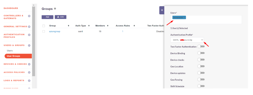Expand General Settings plus icon
This screenshot has height=95, width=253.
pyautogui.click(x=29, y=27)
